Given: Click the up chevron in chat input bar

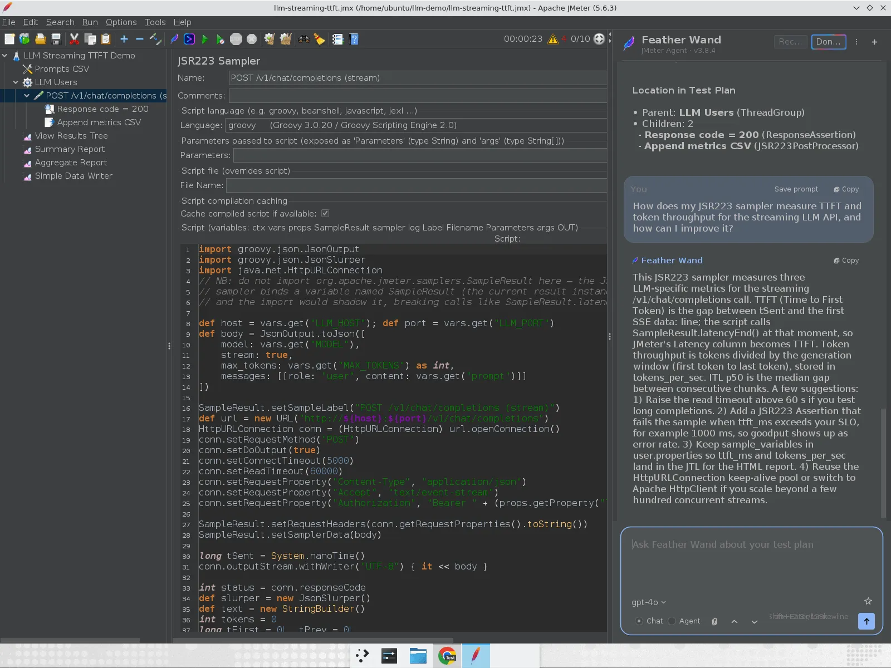Looking at the screenshot, I should coord(735,622).
